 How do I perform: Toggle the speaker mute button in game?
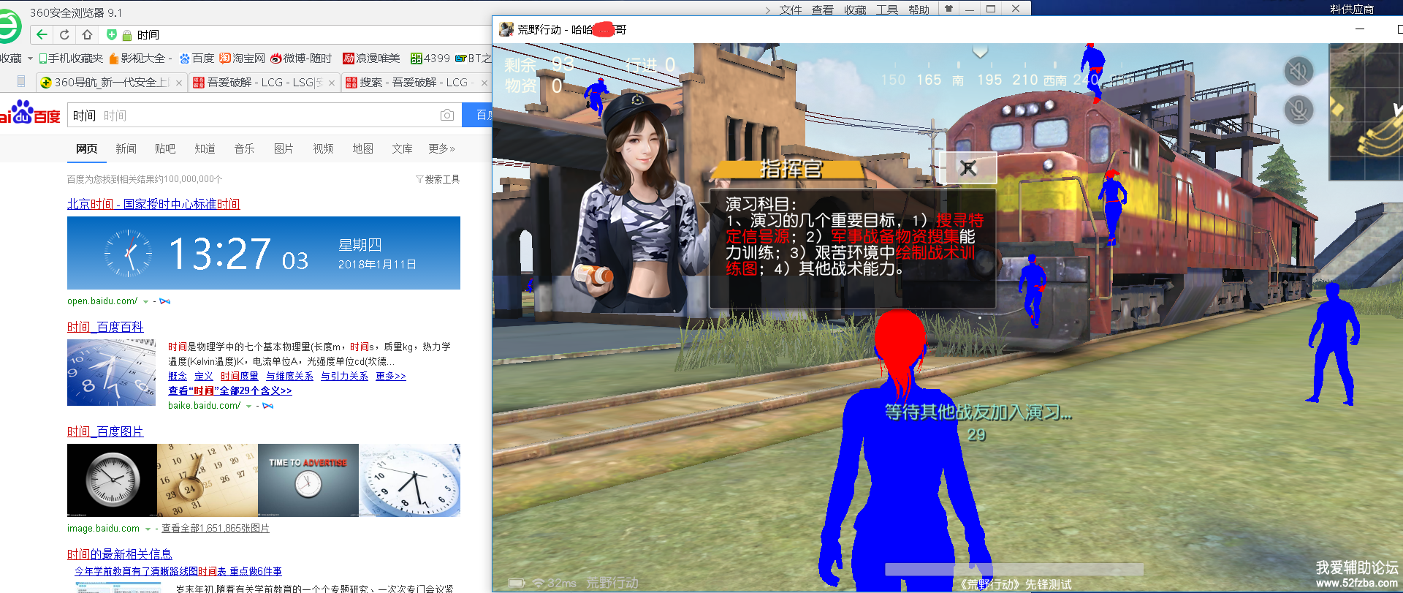[x=1299, y=71]
